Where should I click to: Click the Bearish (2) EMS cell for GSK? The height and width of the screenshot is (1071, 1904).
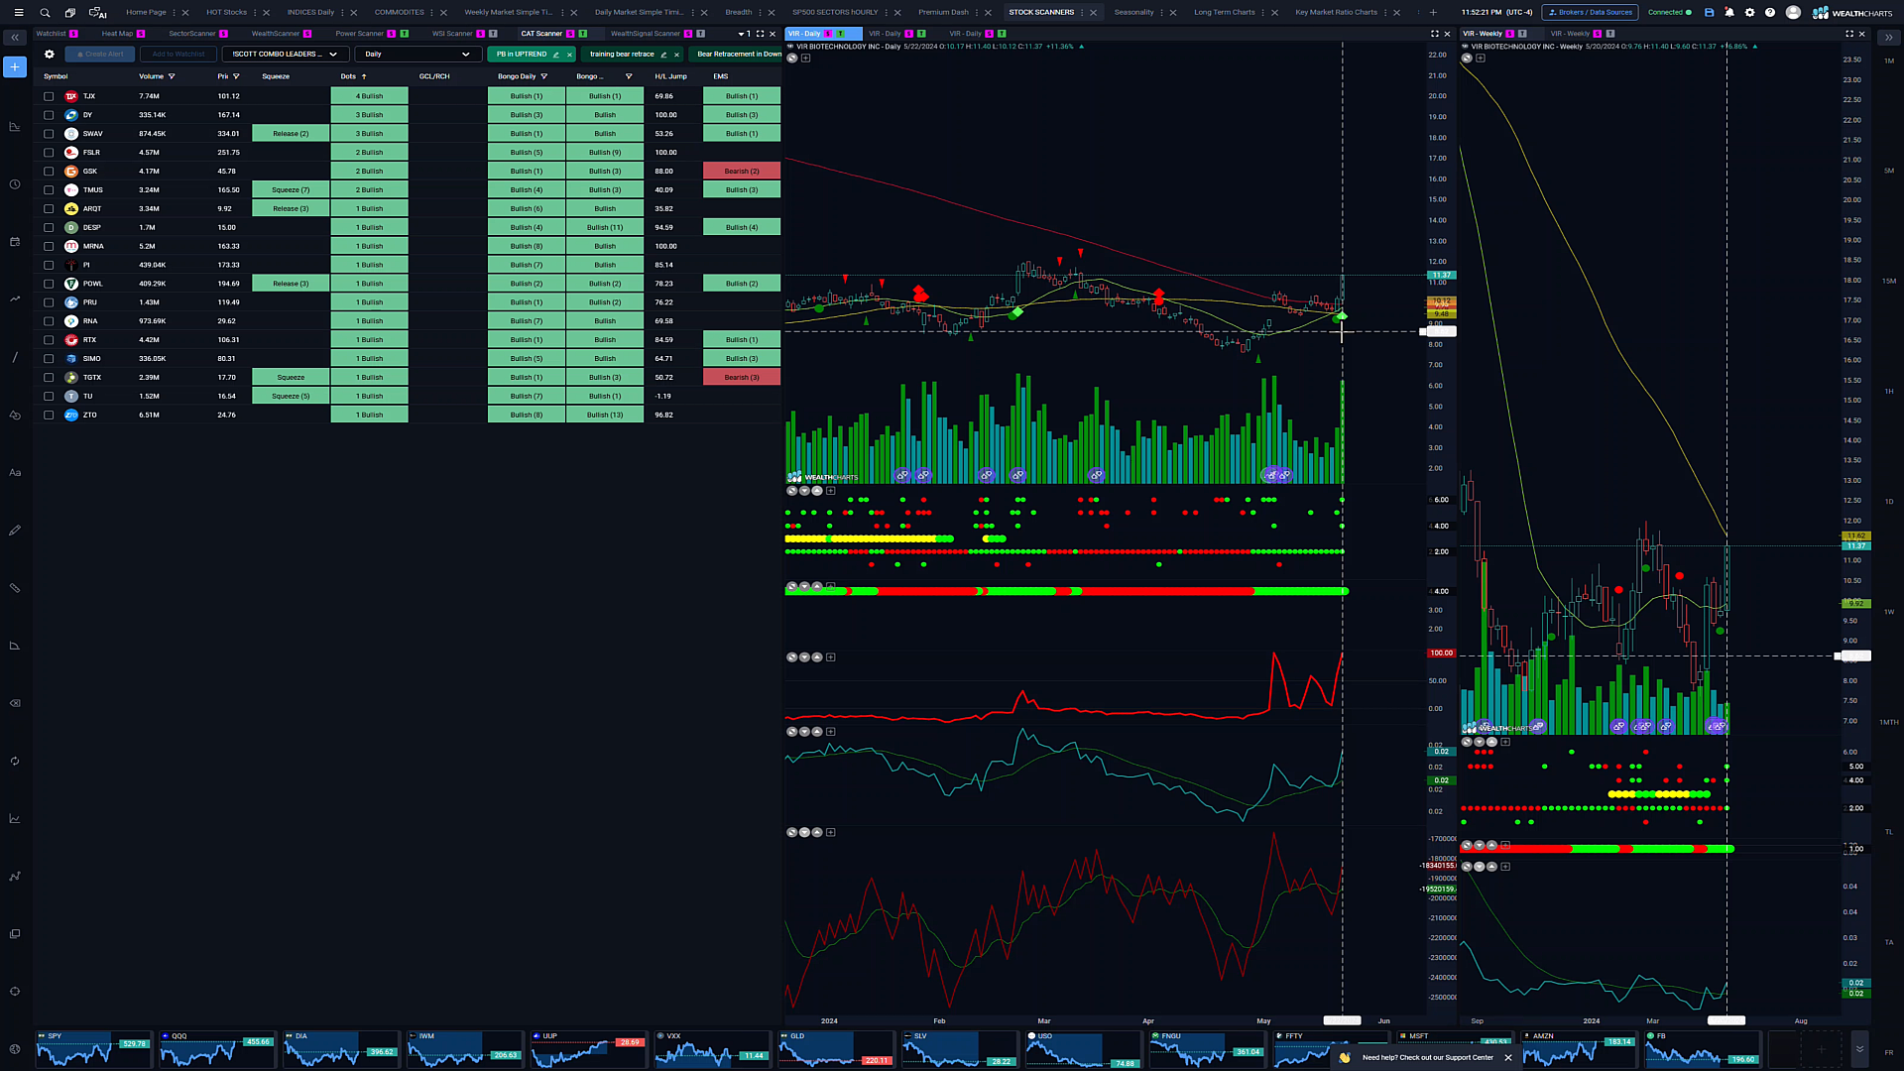pos(742,172)
